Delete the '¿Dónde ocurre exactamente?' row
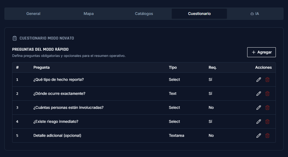 click(267, 94)
